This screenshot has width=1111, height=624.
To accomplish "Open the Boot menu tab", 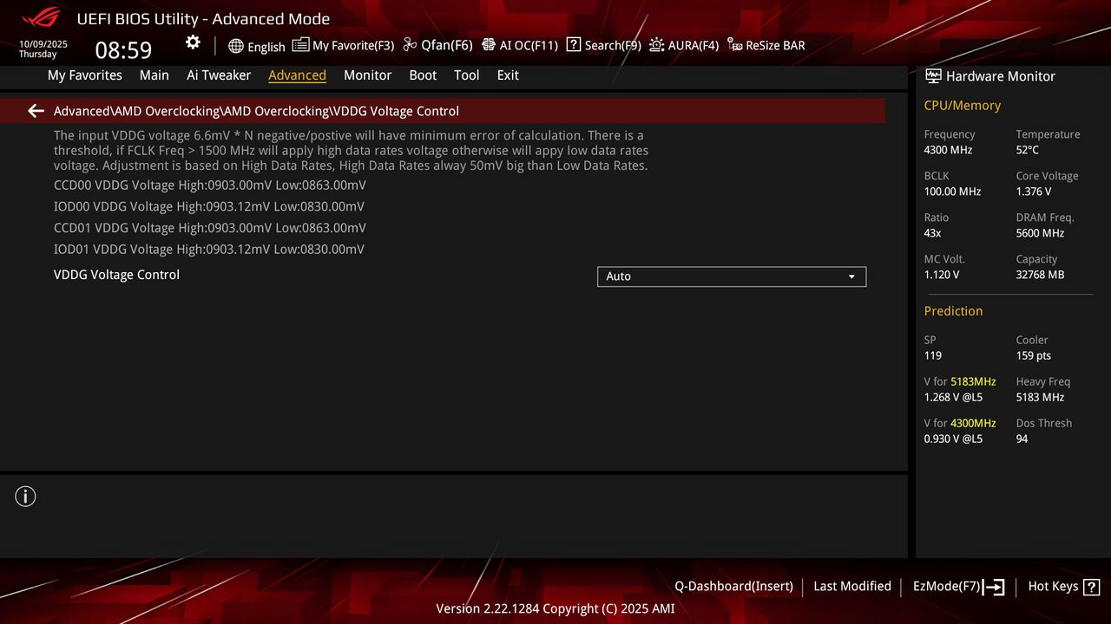I will (x=423, y=75).
